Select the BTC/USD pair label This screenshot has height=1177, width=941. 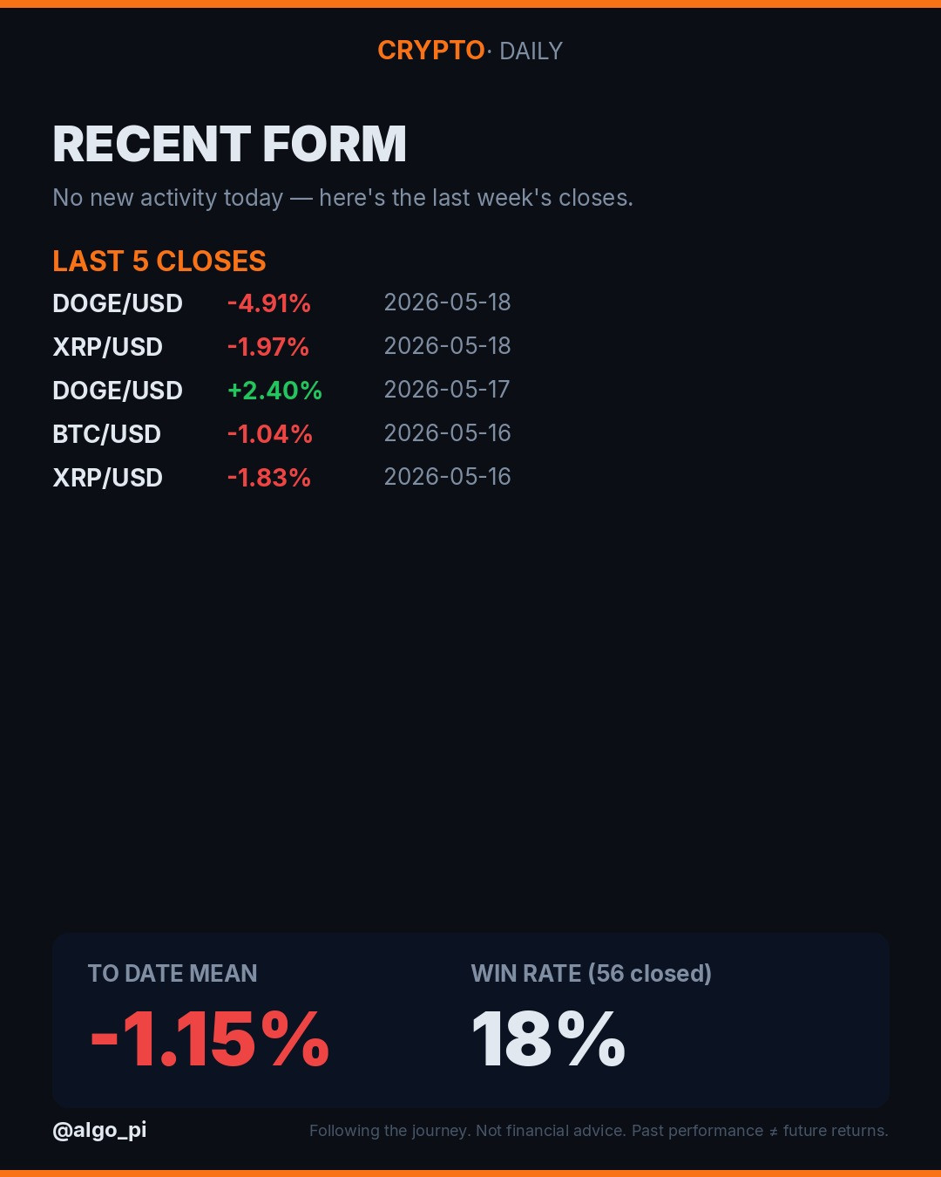(106, 434)
